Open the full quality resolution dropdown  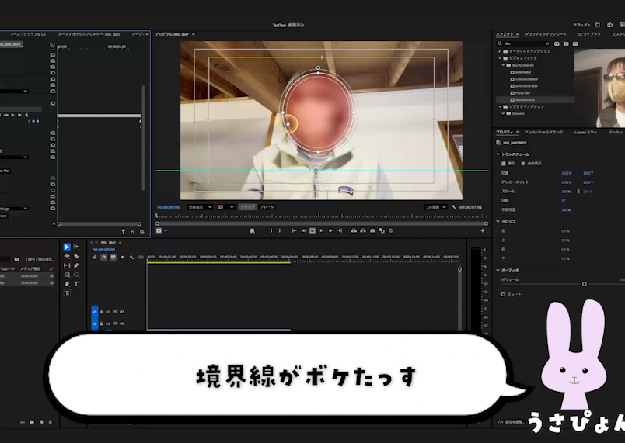pos(435,207)
